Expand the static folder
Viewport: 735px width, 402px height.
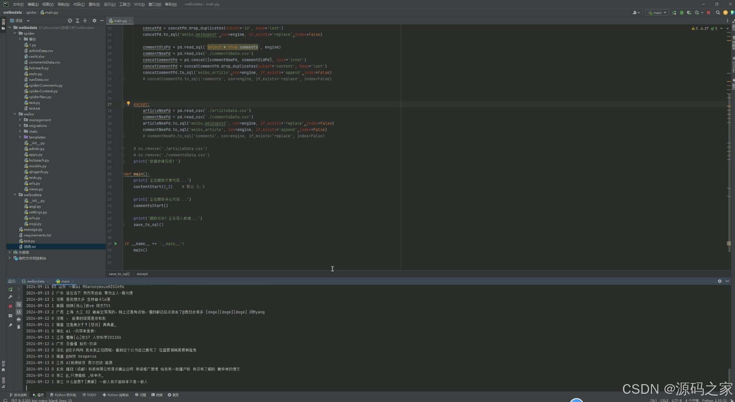(x=20, y=131)
